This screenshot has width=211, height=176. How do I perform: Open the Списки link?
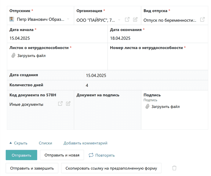[45, 143]
